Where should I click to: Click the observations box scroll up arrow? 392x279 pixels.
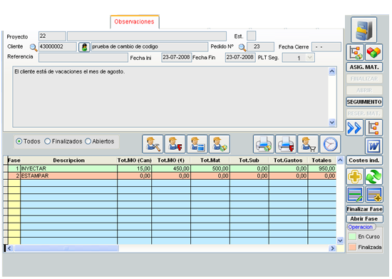click(331, 71)
